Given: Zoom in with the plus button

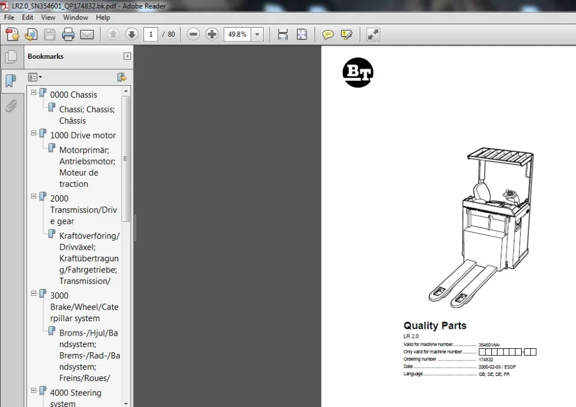Looking at the screenshot, I should point(212,35).
